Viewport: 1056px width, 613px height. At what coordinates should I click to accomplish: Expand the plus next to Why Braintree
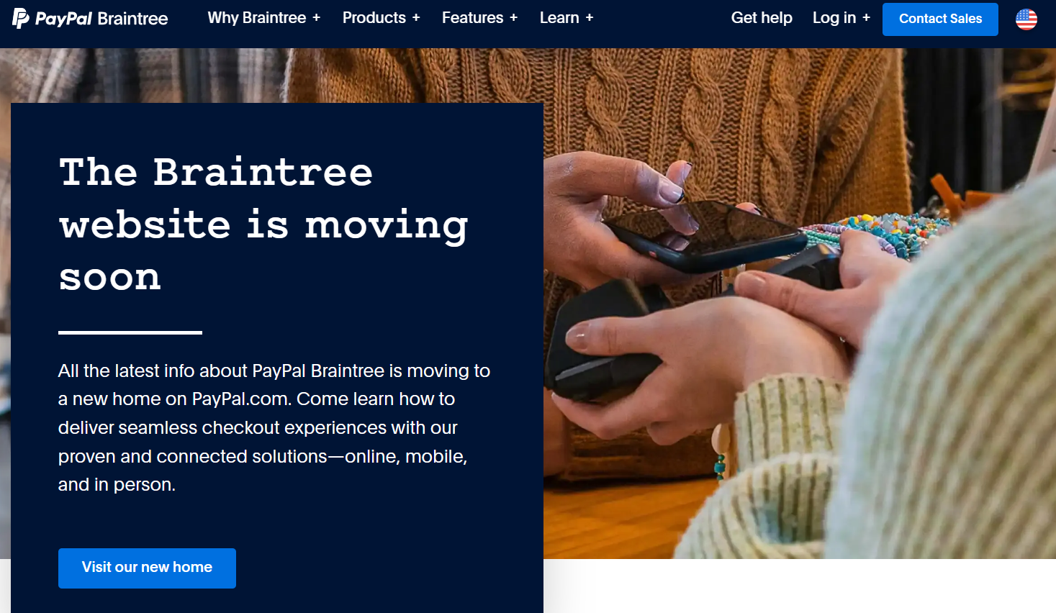[316, 18]
